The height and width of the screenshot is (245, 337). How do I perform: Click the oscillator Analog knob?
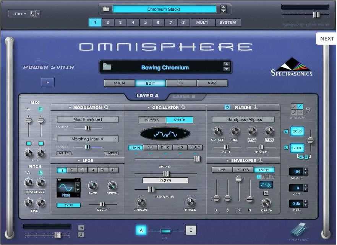141,202
